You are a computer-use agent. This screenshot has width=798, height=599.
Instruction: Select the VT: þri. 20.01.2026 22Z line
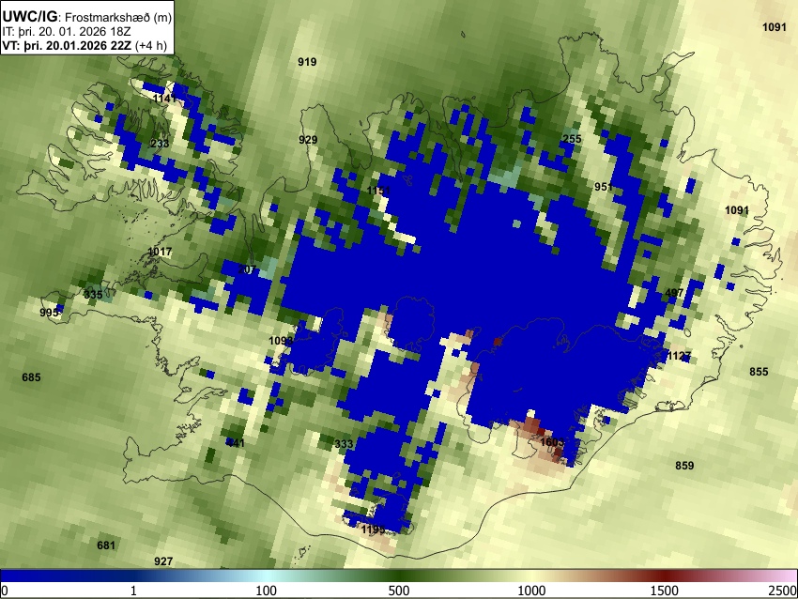[67, 45]
